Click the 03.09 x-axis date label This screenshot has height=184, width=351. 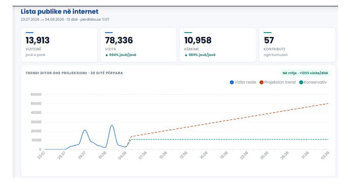tap(324, 156)
